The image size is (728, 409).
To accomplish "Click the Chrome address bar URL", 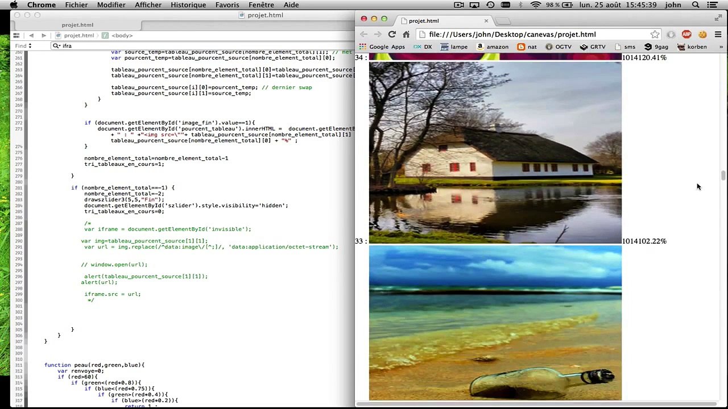I will pos(512,34).
